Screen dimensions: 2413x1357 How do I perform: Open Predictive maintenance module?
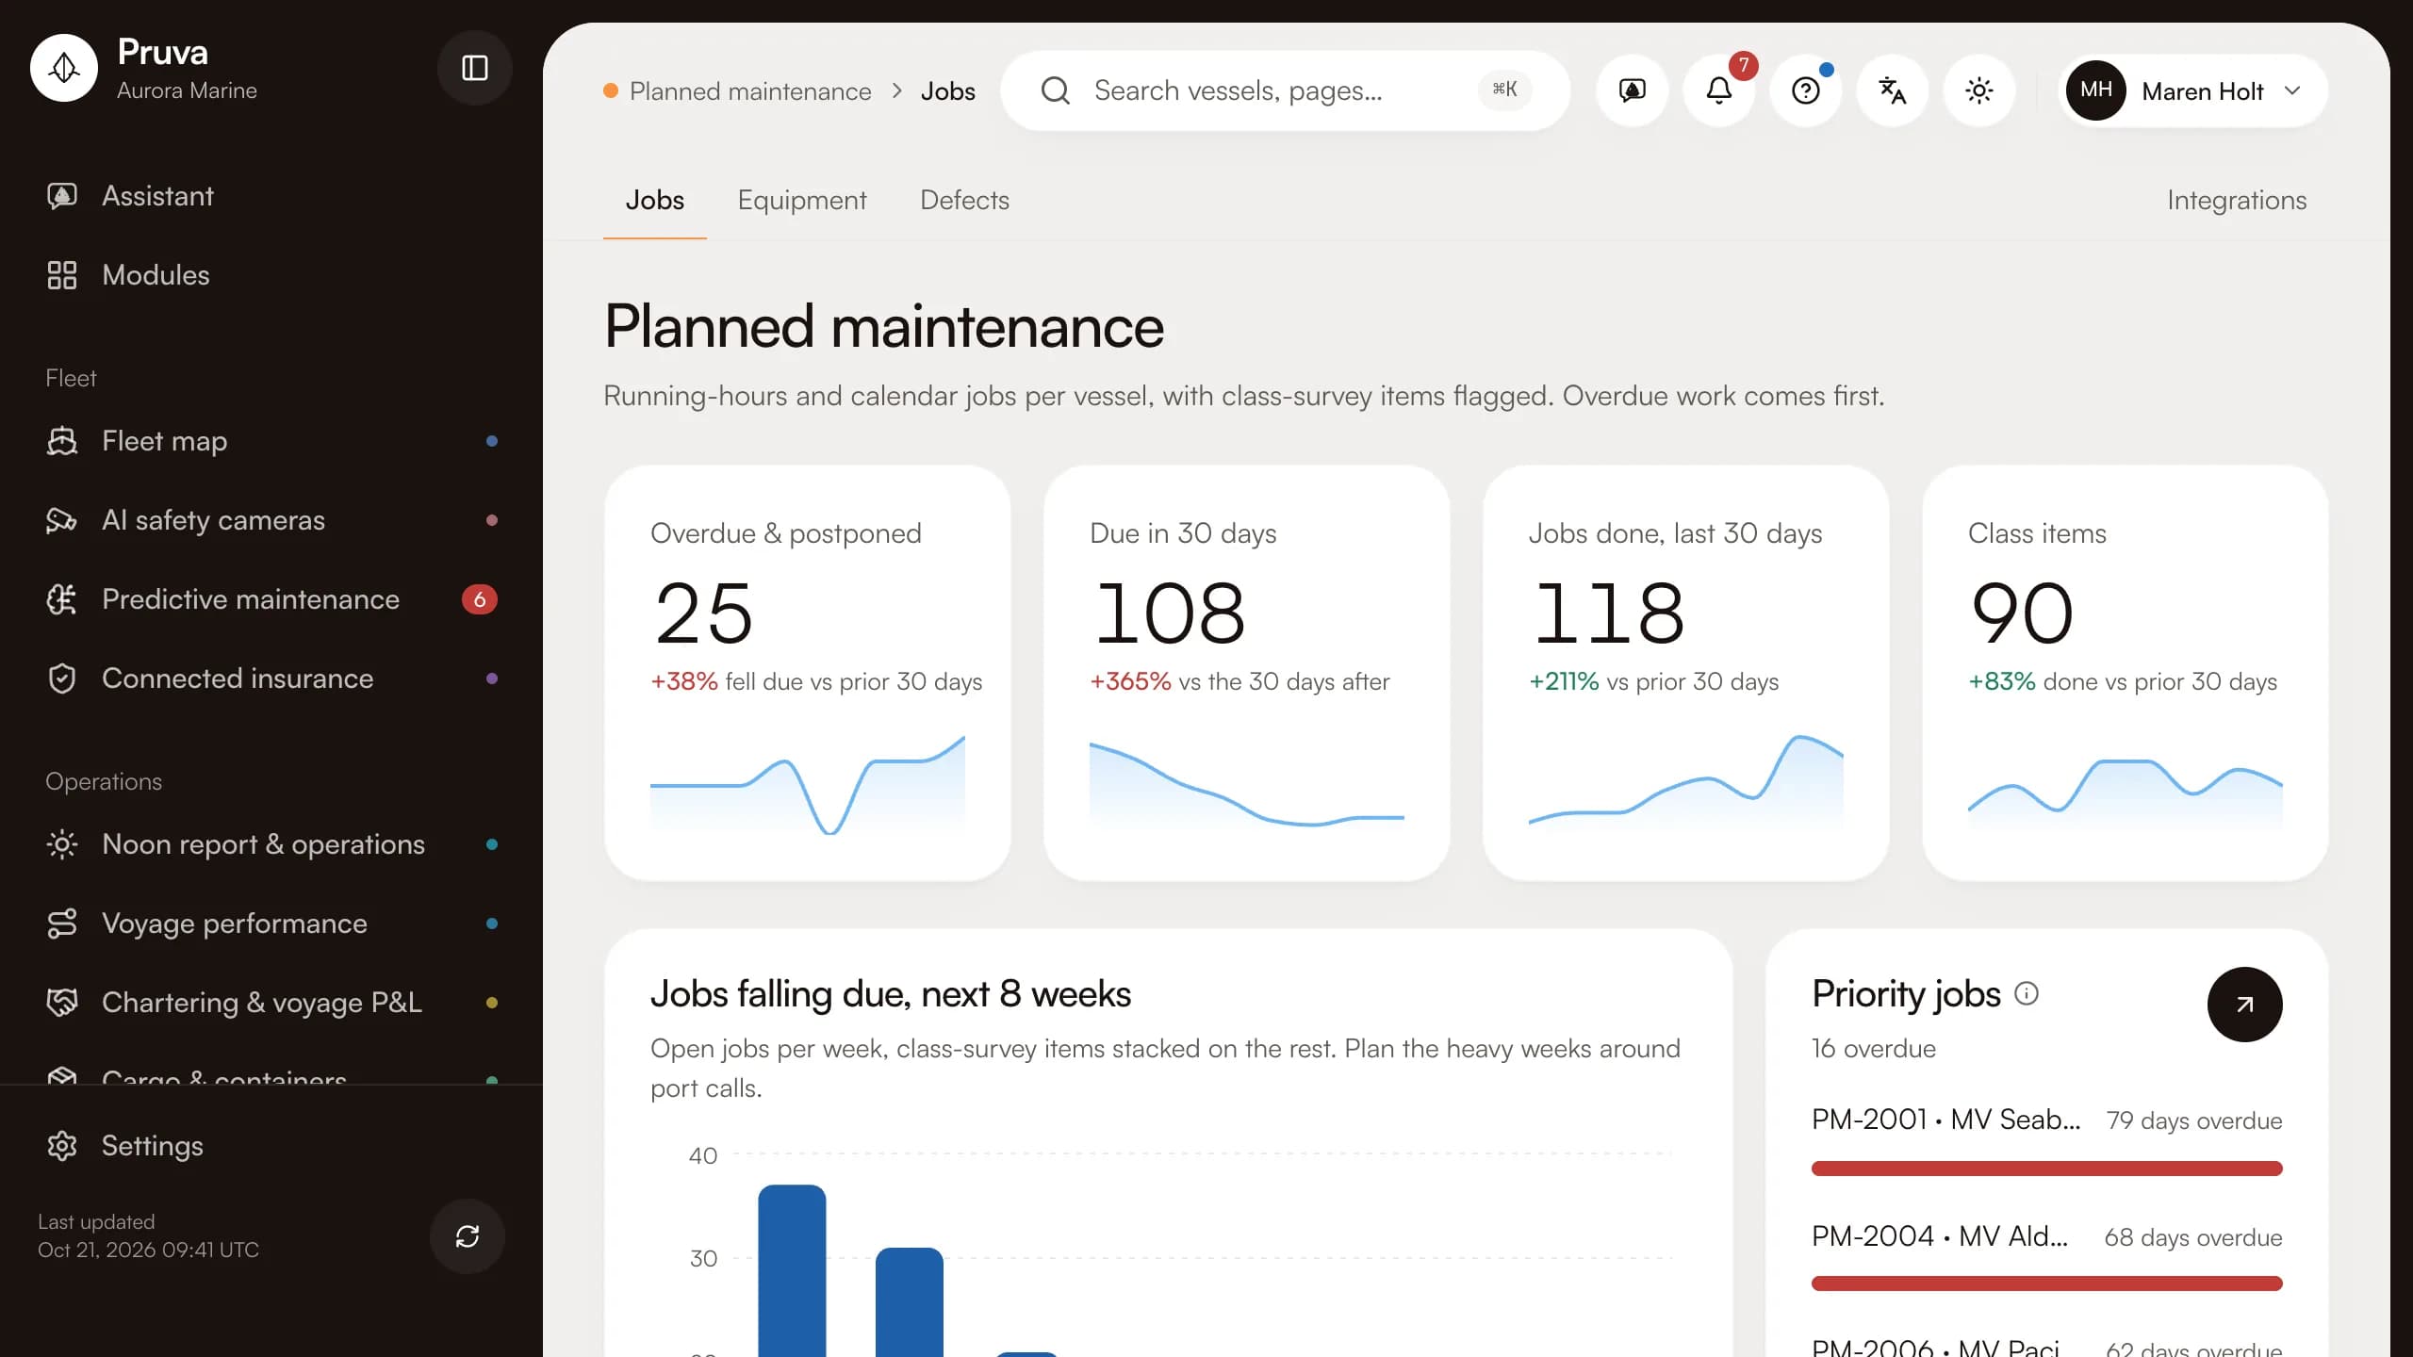point(271,599)
